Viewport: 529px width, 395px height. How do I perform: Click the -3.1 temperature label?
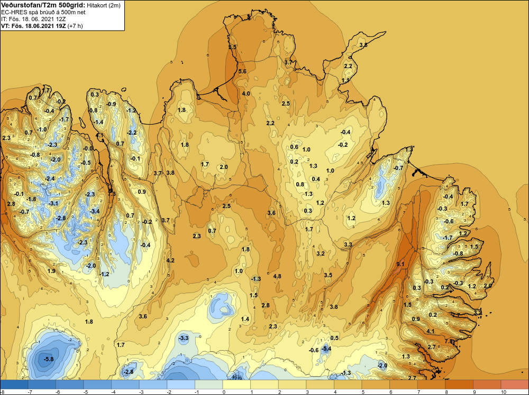(x=53, y=203)
